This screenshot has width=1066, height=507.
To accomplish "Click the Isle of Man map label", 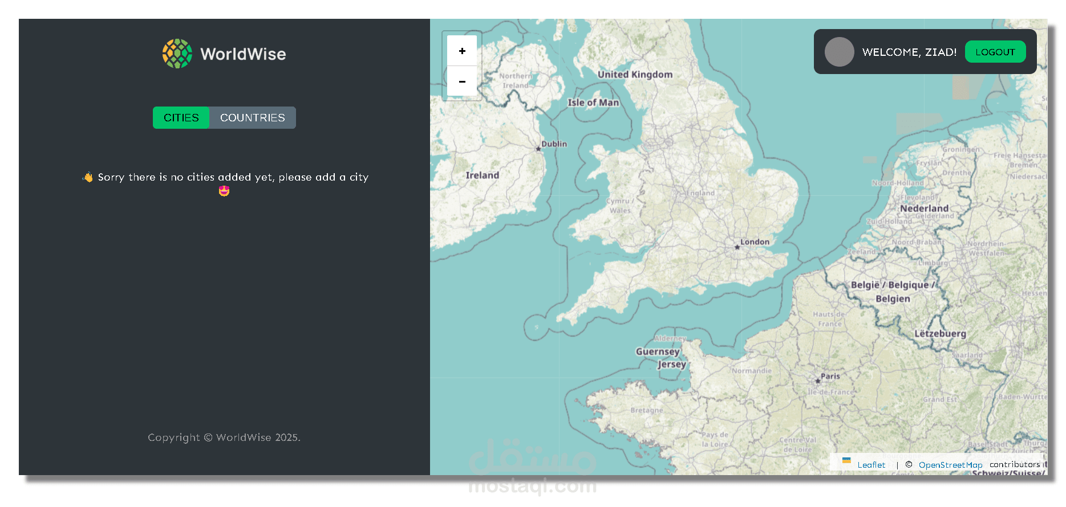I will pos(593,103).
